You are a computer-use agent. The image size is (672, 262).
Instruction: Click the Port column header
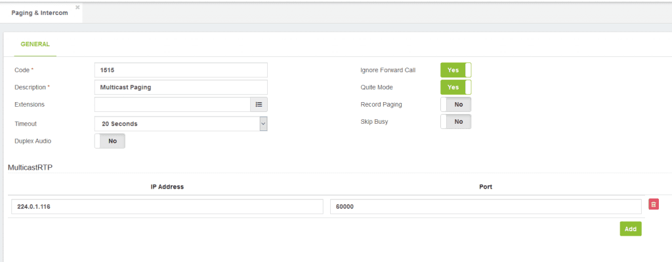point(486,187)
